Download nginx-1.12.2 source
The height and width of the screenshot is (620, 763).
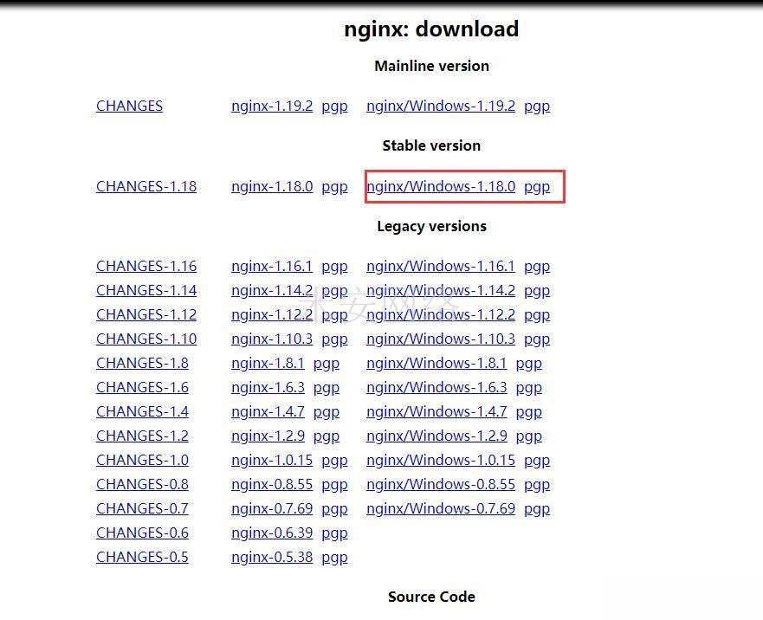(x=272, y=315)
